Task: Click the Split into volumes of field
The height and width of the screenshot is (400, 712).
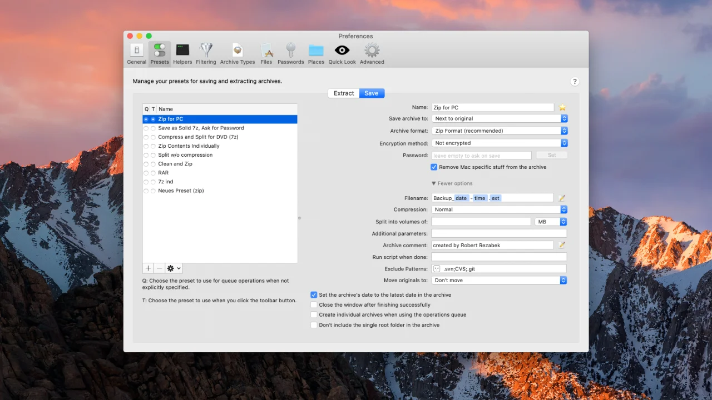Action: [481, 222]
